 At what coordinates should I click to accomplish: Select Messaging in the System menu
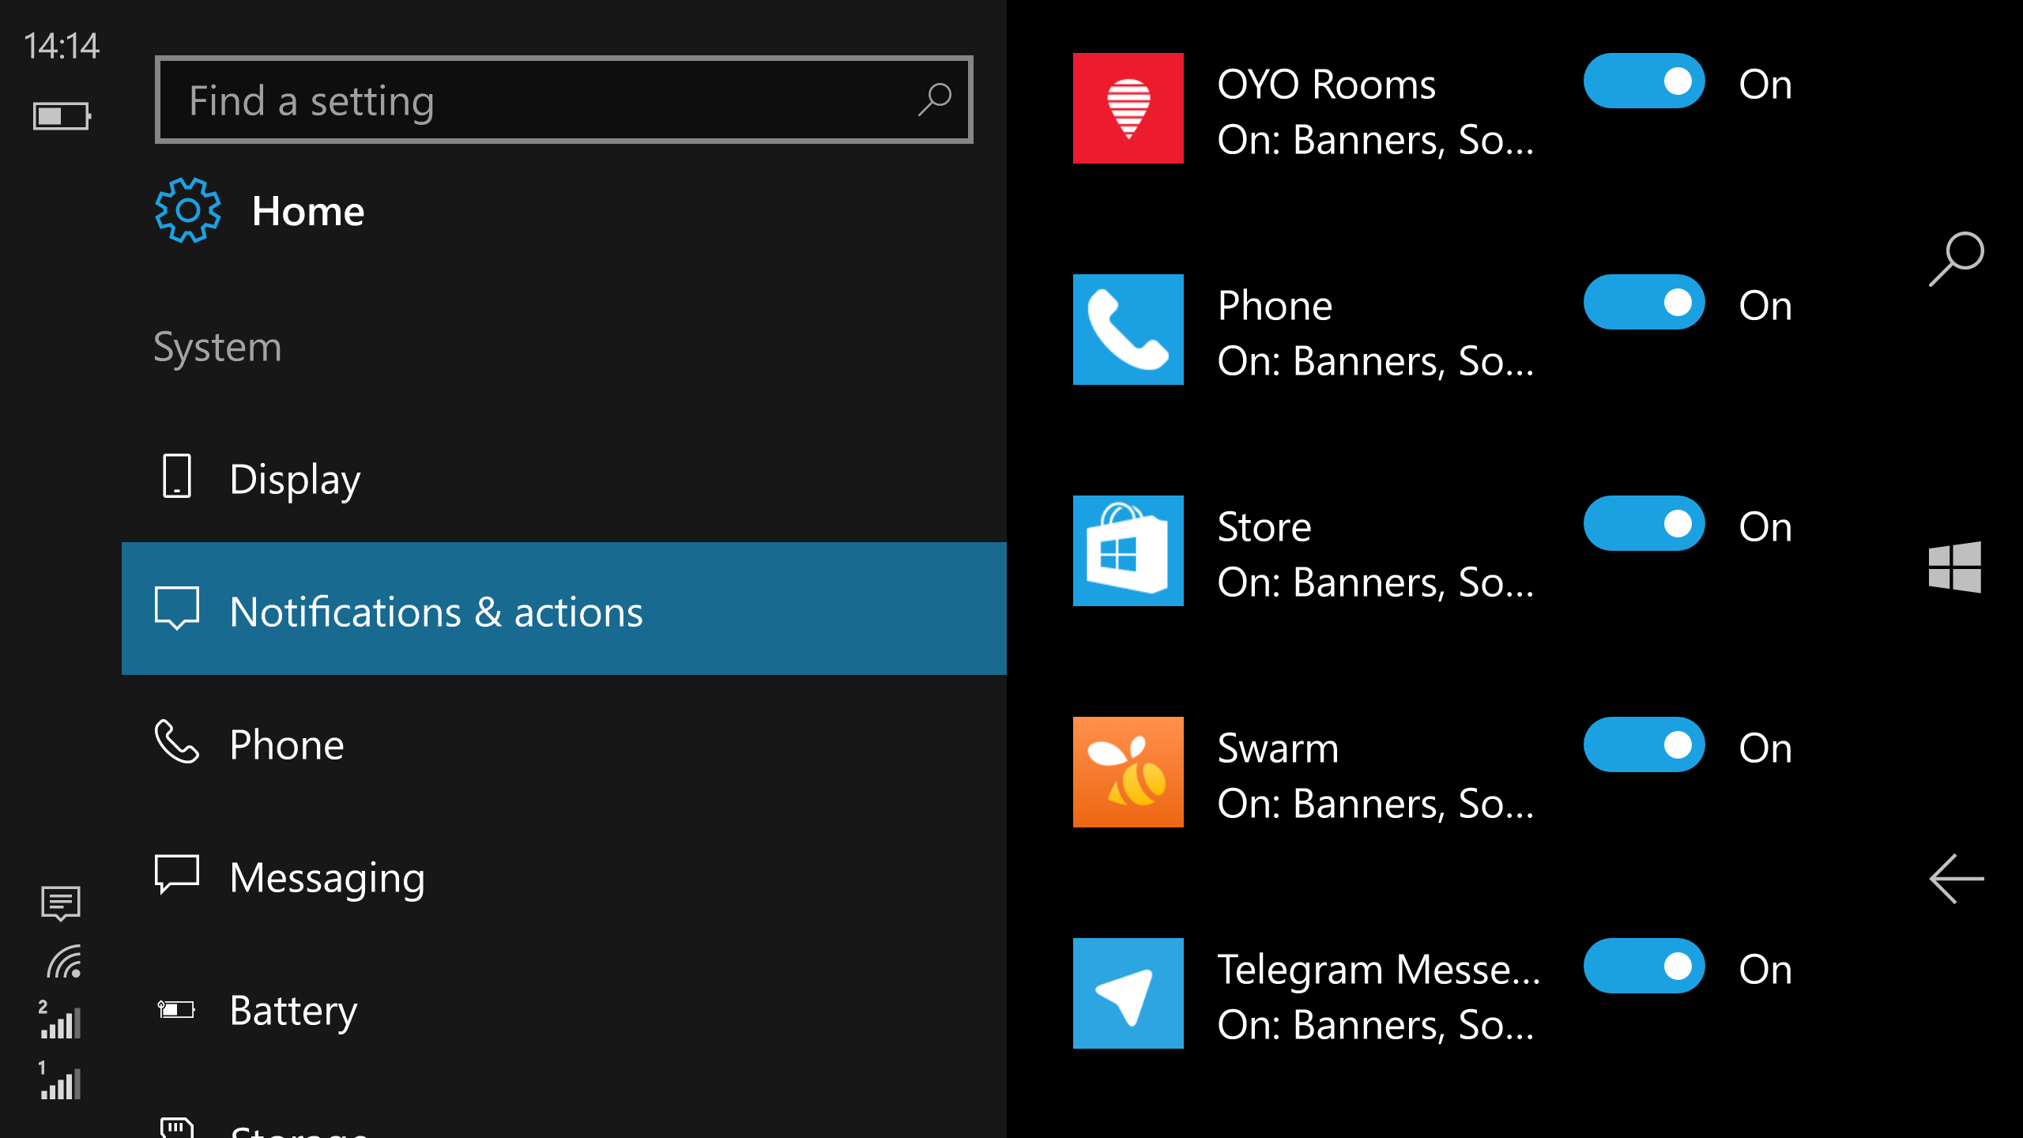click(564, 876)
